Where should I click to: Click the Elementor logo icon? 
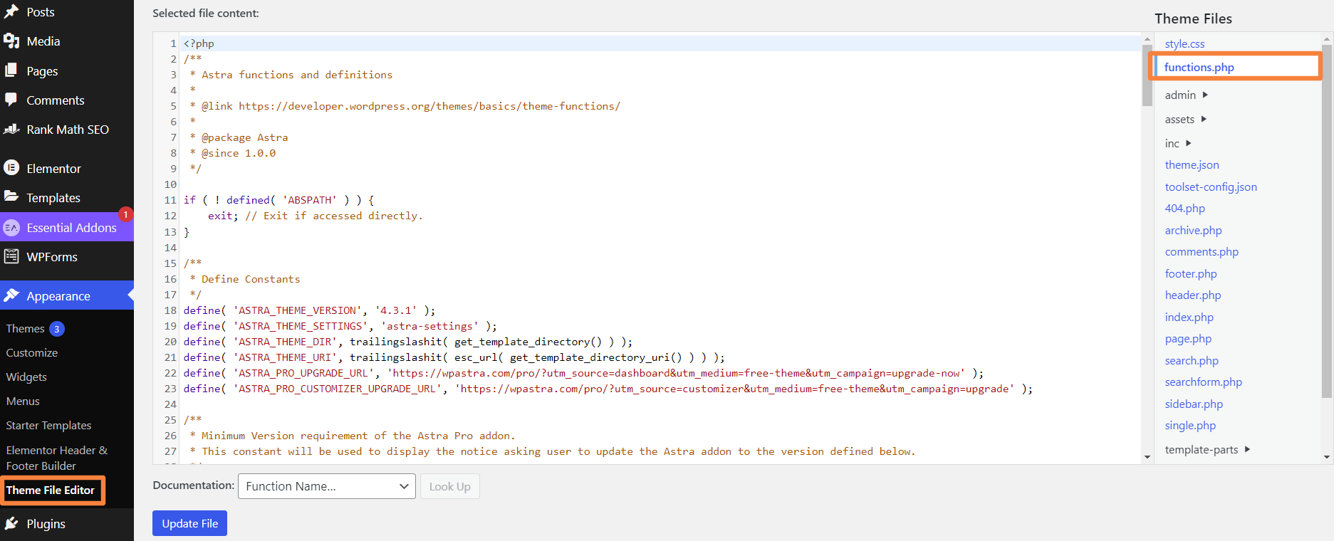click(x=11, y=168)
